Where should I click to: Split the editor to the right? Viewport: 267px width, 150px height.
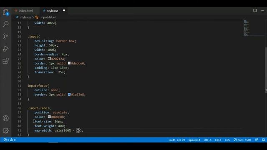(255, 10)
